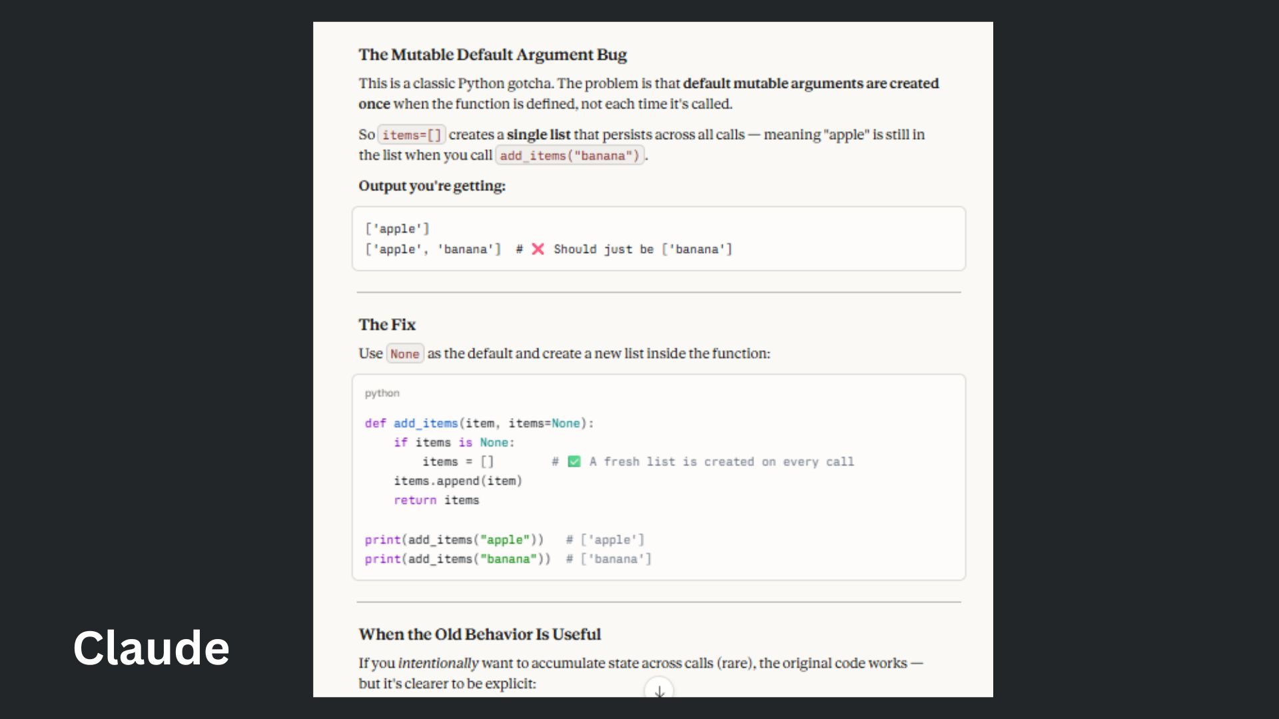This screenshot has width=1279, height=719.
Task: Click the bold "single list" text
Action: (x=538, y=134)
